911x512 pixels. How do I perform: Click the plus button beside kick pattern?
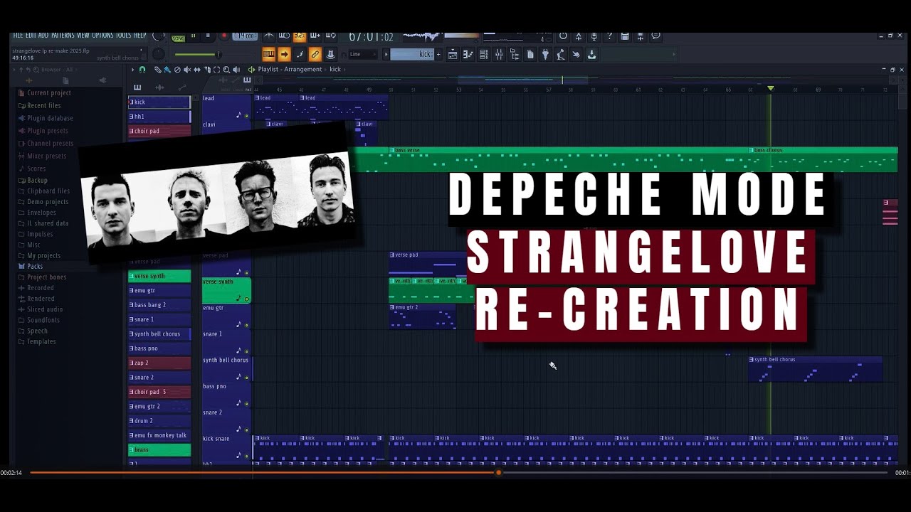438,54
